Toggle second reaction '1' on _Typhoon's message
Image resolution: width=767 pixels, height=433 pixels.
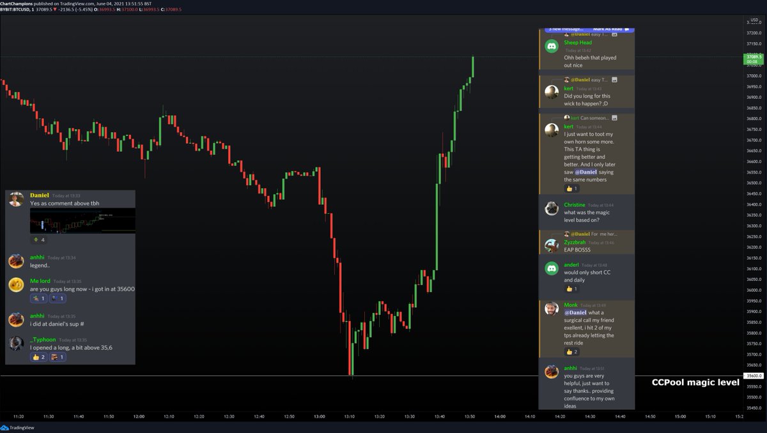58,357
